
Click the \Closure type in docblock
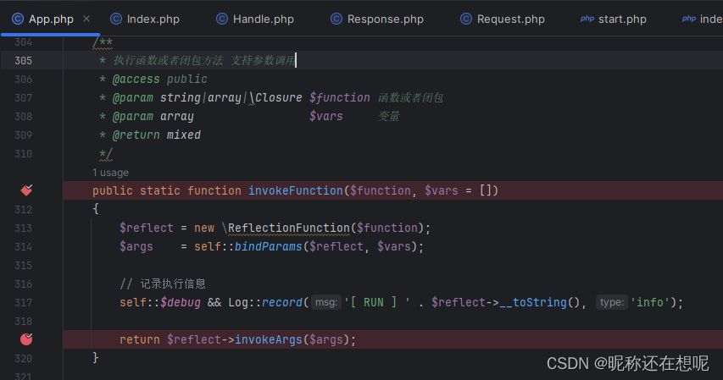click(275, 97)
